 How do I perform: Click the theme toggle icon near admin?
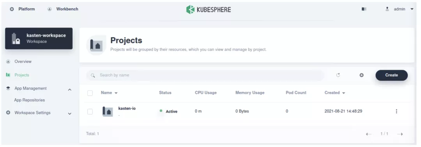coord(364,9)
